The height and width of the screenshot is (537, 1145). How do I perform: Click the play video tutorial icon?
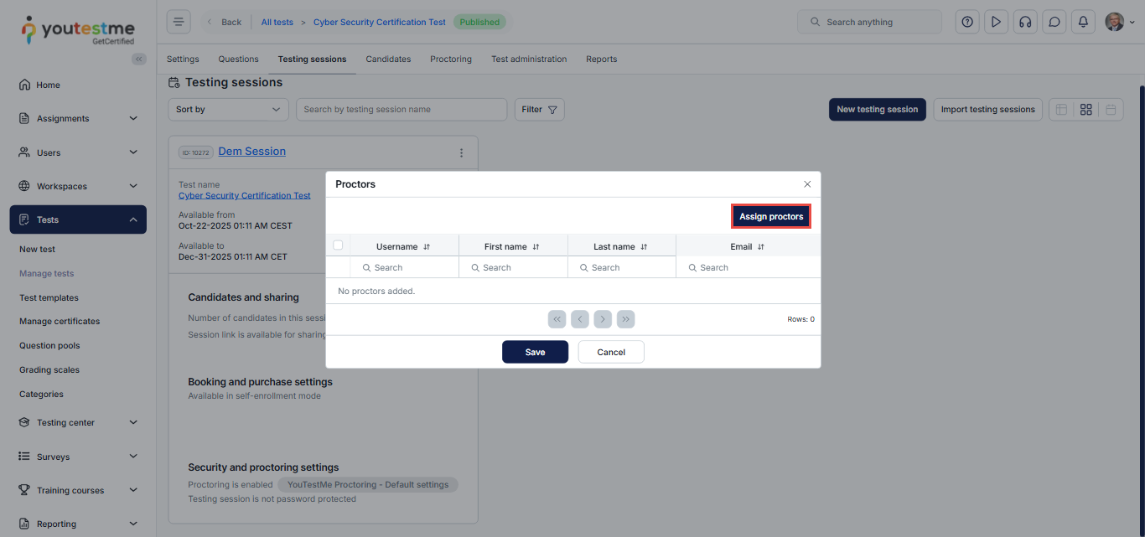(996, 22)
